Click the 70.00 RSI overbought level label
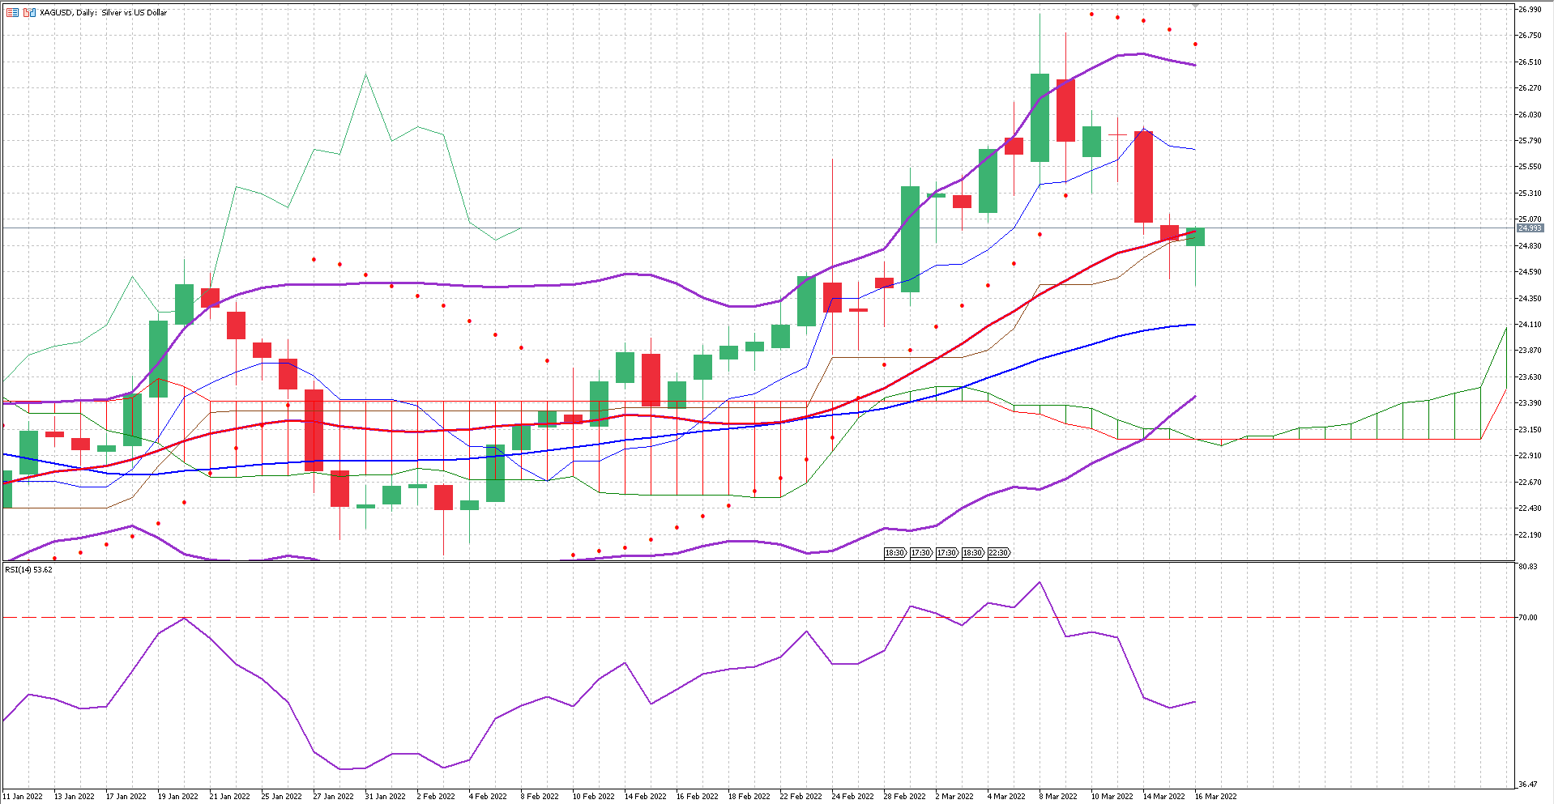The height and width of the screenshot is (804, 1554). point(1527,617)
